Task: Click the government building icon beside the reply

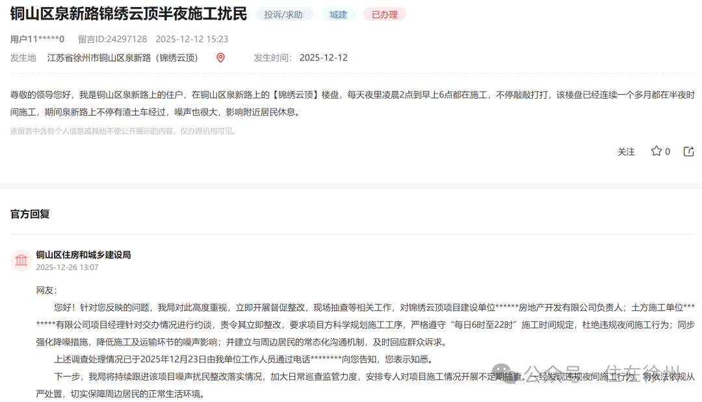Action: [x=19, y=259]
